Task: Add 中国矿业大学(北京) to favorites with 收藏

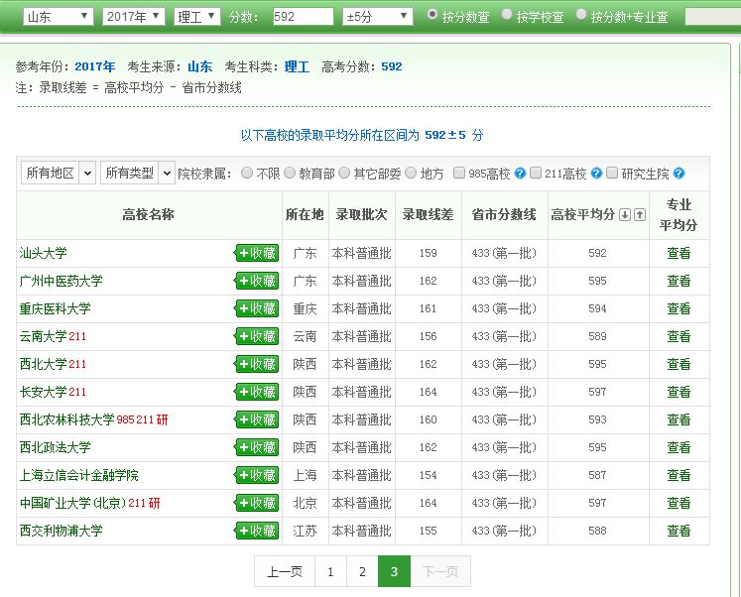Action: click(x=257, y=503)
